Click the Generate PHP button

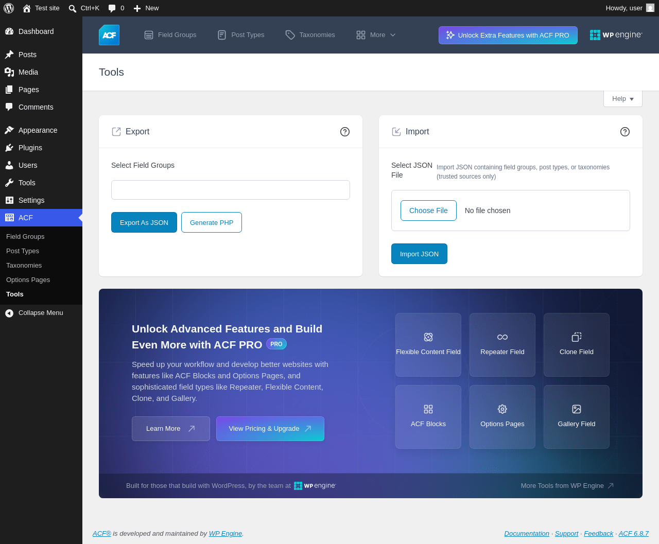click(x=212, y=222)
